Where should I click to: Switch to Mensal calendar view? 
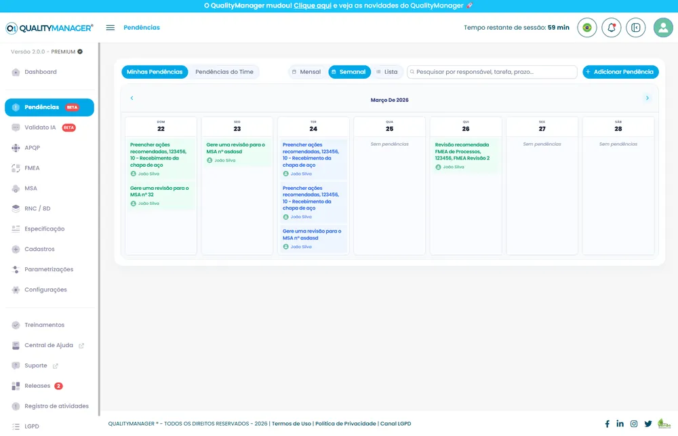306,72
